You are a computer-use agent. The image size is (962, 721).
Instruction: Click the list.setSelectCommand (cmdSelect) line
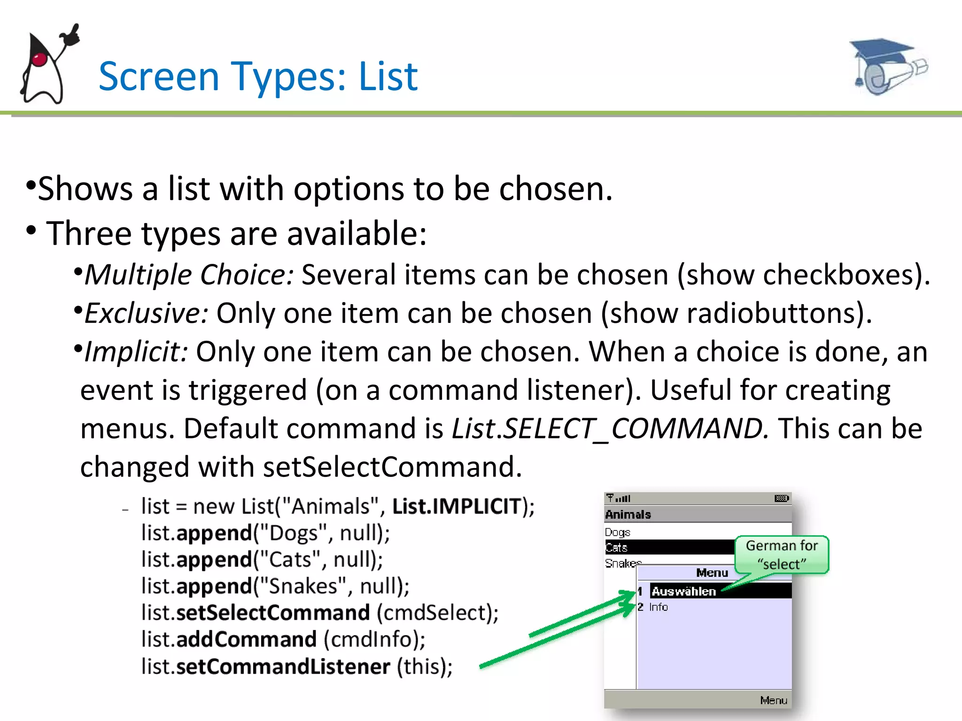click(320, 613)
